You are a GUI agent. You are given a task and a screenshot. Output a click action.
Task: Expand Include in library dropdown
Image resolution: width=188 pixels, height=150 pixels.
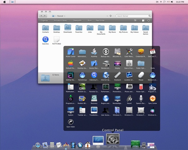61,20
